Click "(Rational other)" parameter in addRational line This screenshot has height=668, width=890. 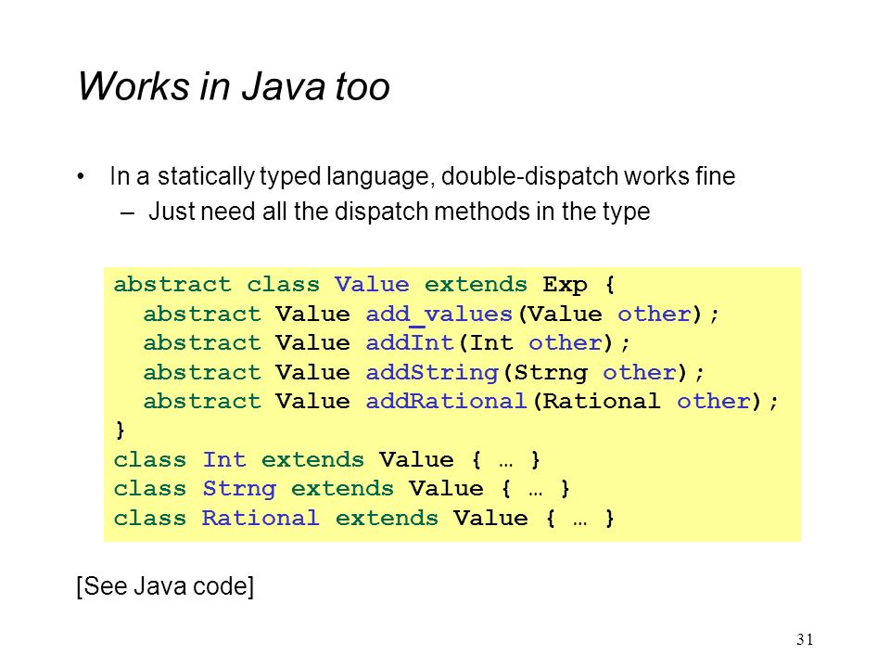[648, 402]
